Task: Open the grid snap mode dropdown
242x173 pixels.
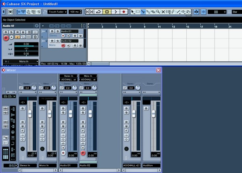Action: pos(217,12)
